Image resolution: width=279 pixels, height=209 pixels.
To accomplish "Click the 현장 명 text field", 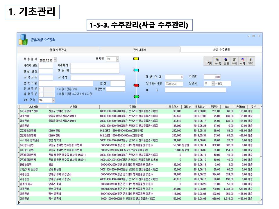I will (x=95, y=71).
